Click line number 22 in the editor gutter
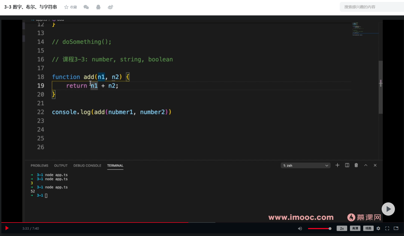 [x=41, y=112]
